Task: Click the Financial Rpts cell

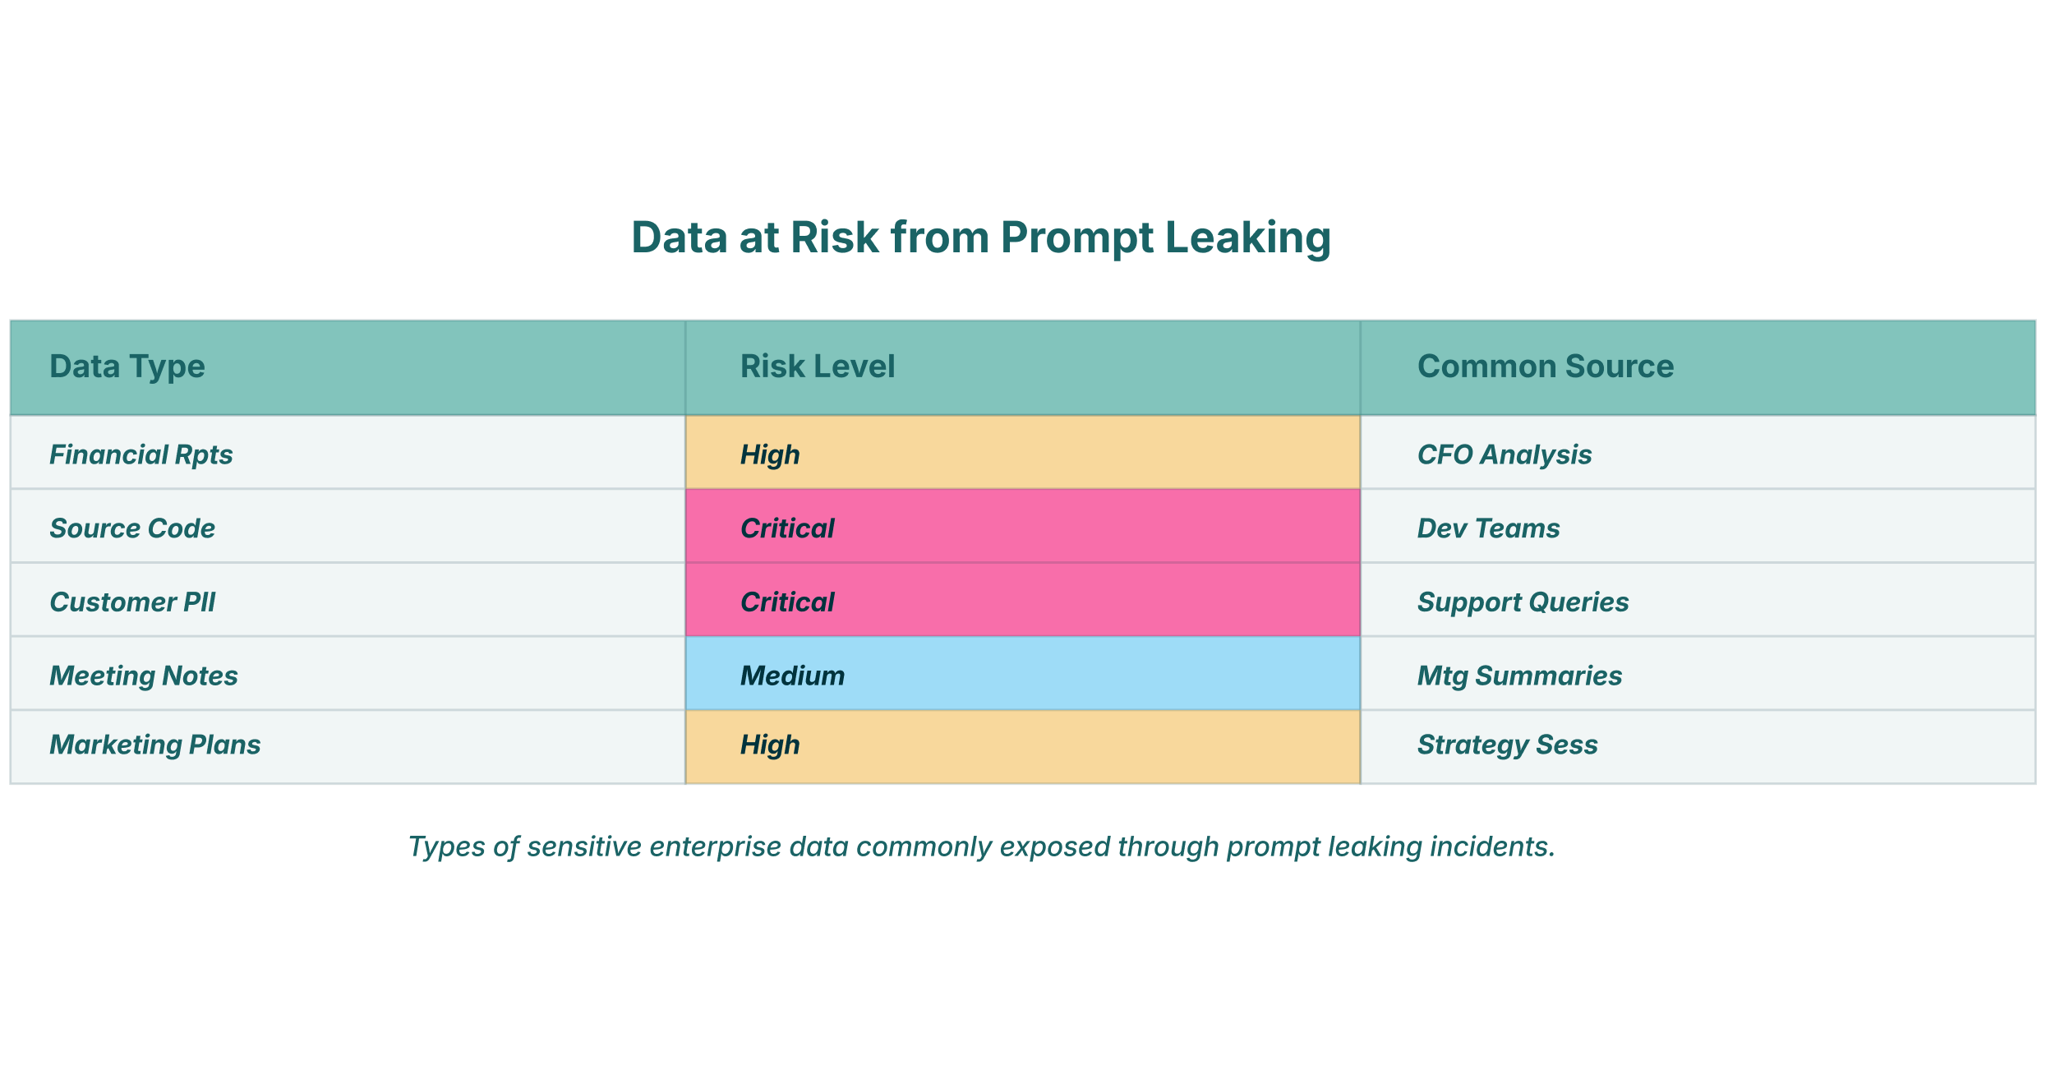Action: [x=141, y=454]
